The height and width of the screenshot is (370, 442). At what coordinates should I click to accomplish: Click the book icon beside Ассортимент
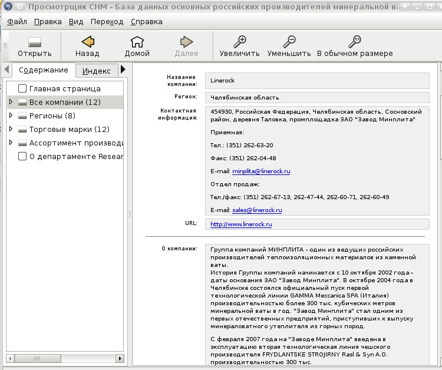click(x=22, y=143)
